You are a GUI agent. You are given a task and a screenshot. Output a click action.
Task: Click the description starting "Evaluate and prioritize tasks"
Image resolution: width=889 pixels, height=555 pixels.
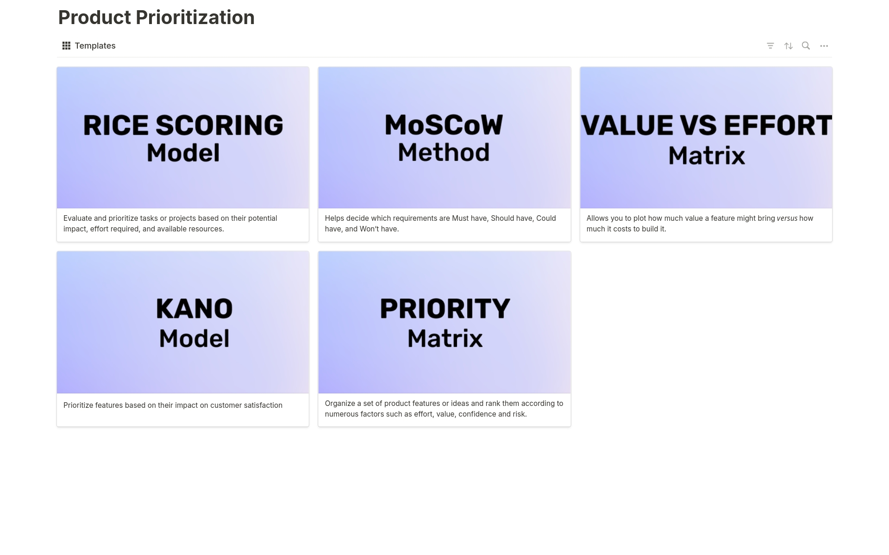click(170, 224)
